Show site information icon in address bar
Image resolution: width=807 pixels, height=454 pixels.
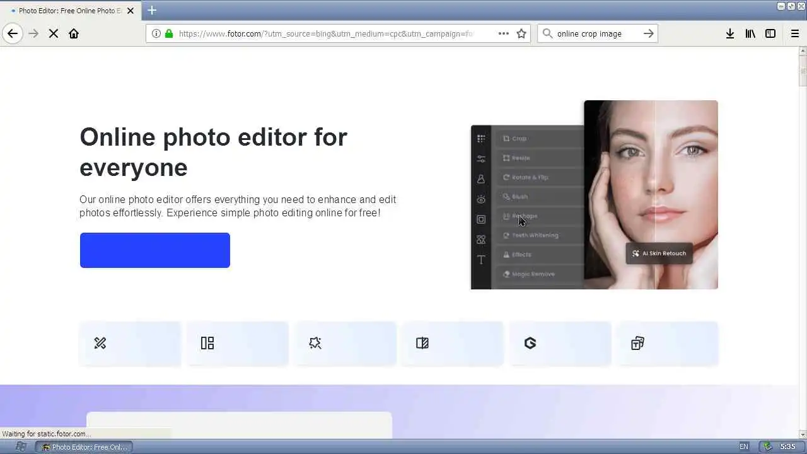[x=156, y=33]
